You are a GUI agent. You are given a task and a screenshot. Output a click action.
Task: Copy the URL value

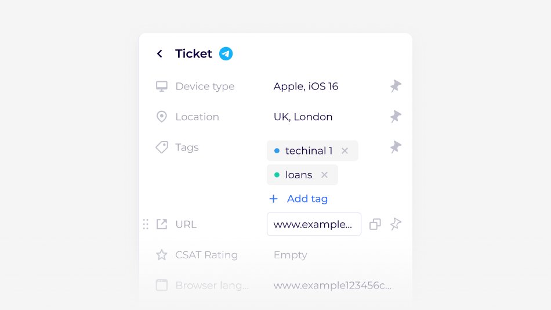point(375,224)
